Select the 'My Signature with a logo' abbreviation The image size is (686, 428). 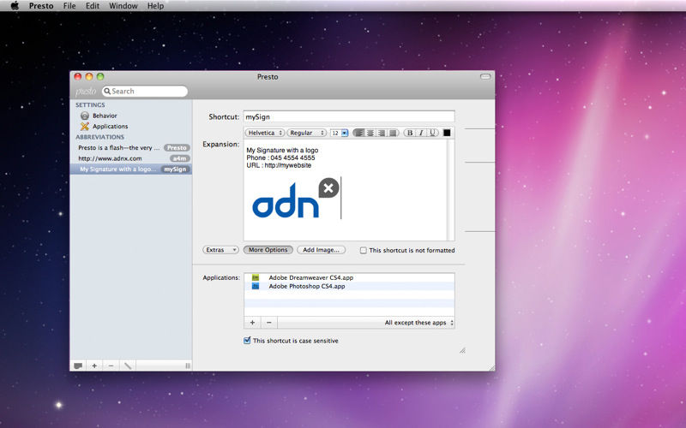coord(131,169)
